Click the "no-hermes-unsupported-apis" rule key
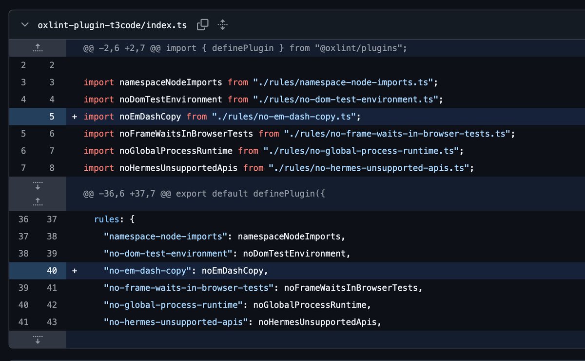Image resolution: width=585 pixels, height=361 pixels. point(176,322)
